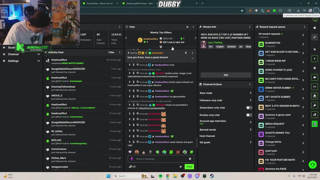Show next Weekly Top Gifters with right arrow
The width and height of the screenshot is (320, 180).
coord(195,38)
